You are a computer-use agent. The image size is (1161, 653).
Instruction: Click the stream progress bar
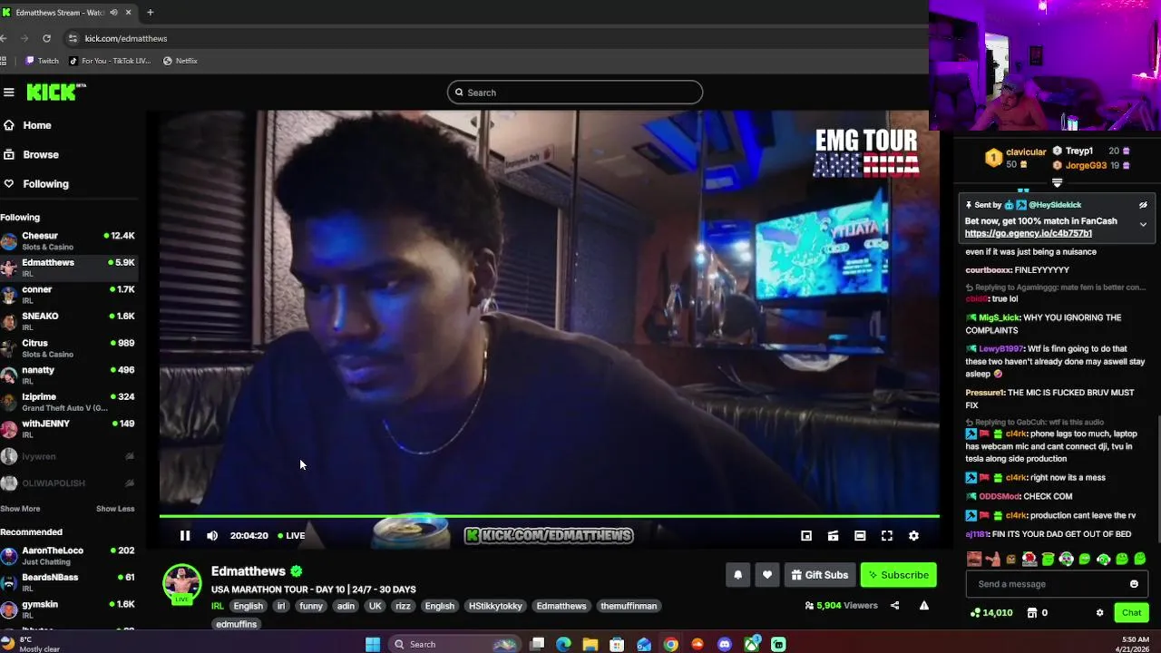(x=549, y=516)
